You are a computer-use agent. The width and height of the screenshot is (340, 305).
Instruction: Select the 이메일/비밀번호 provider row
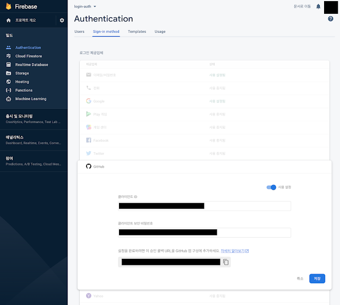(204, 75)
